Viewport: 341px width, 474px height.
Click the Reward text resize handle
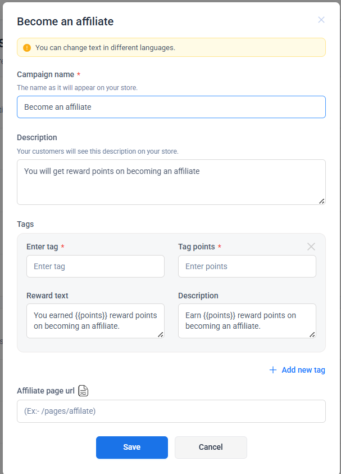161,334
